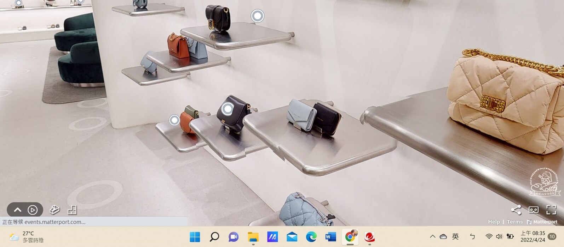The width and height of the screenshot is (564, 247).
Task: Click the share icon
Action: click(516, 210)
